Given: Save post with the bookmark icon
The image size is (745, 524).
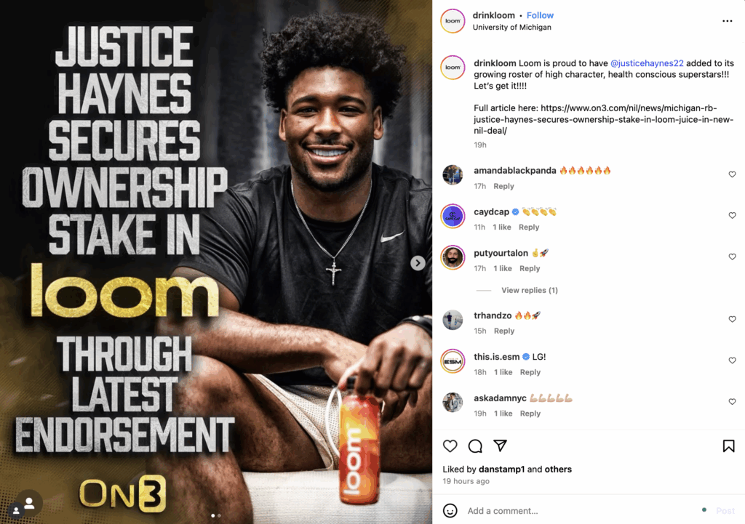Looking at the screenshot, I should (728, 446).
